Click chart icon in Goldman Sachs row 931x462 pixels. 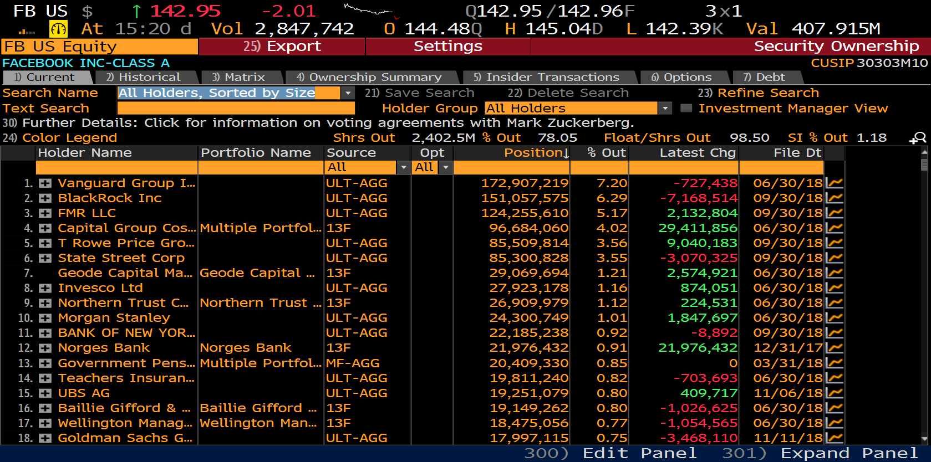point(834,438)
